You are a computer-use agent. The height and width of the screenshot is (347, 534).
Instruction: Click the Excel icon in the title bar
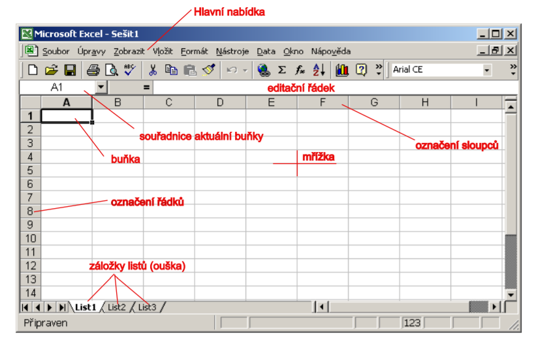click(27, 34)
